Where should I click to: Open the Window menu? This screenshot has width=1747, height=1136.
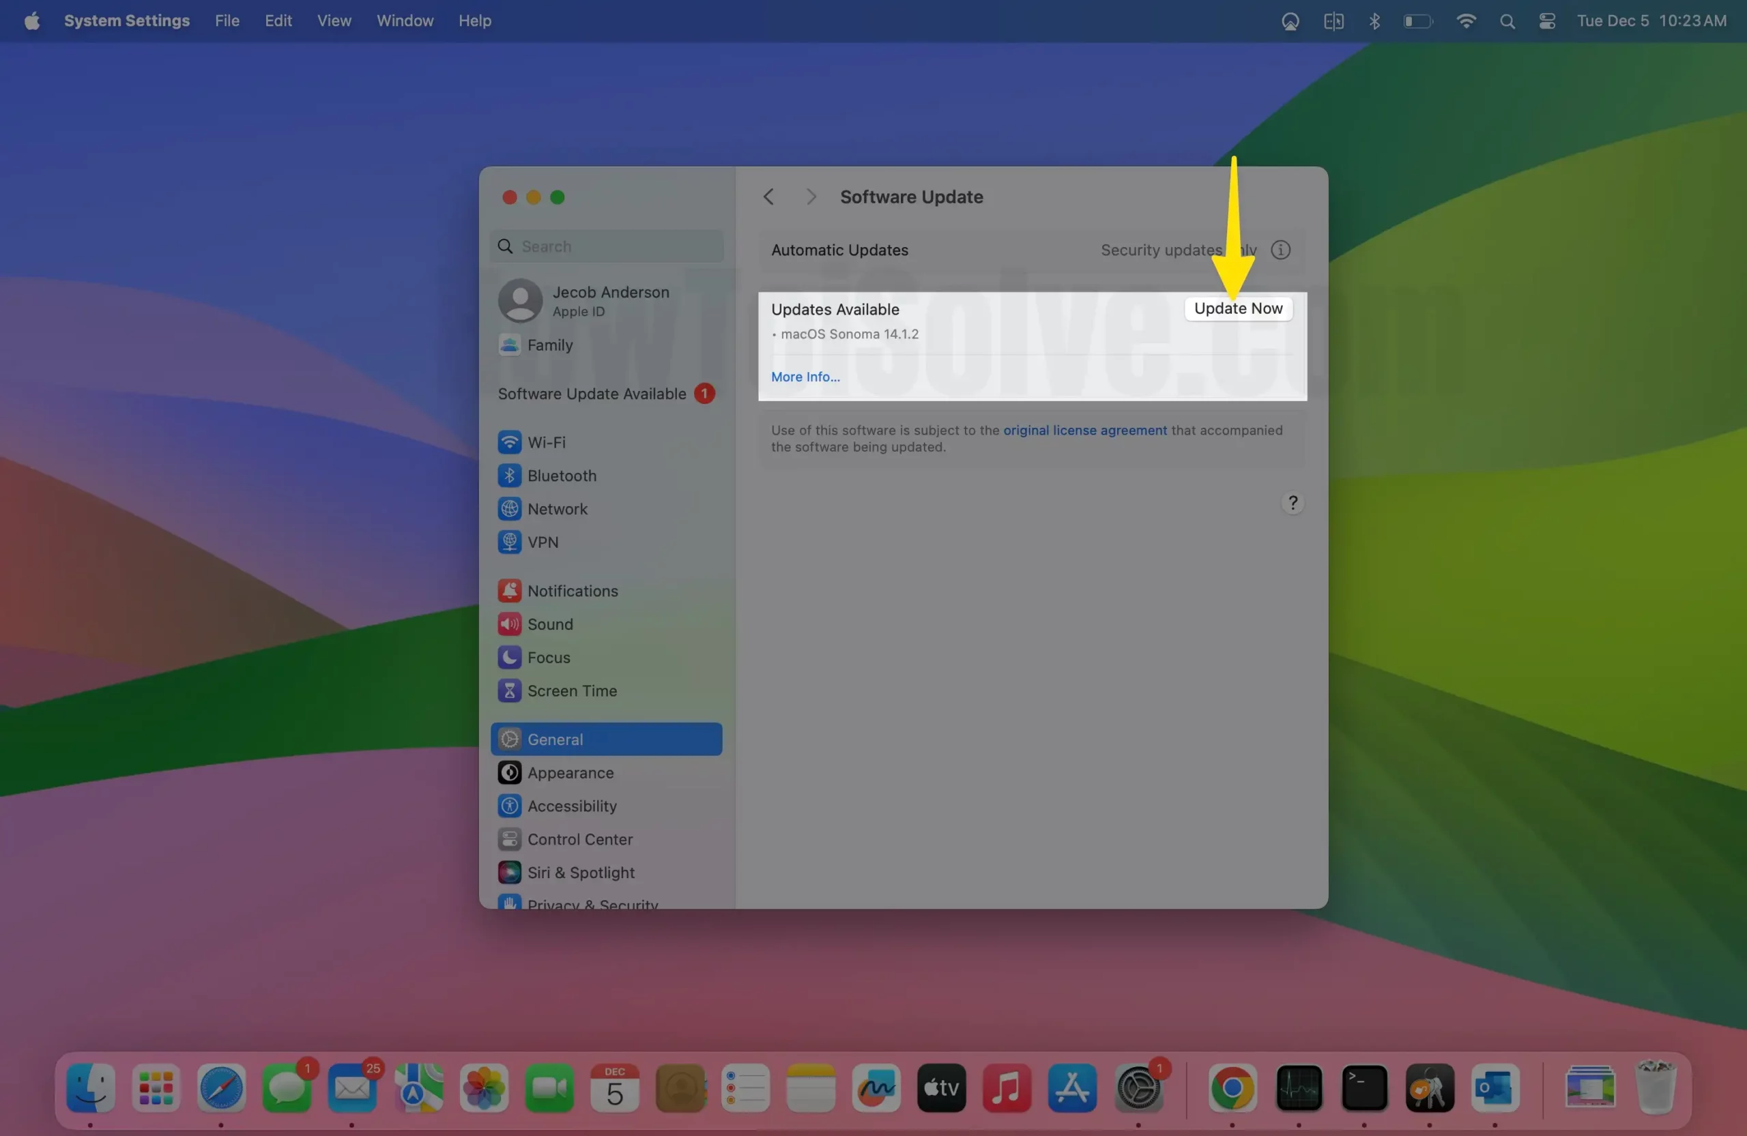405,20
